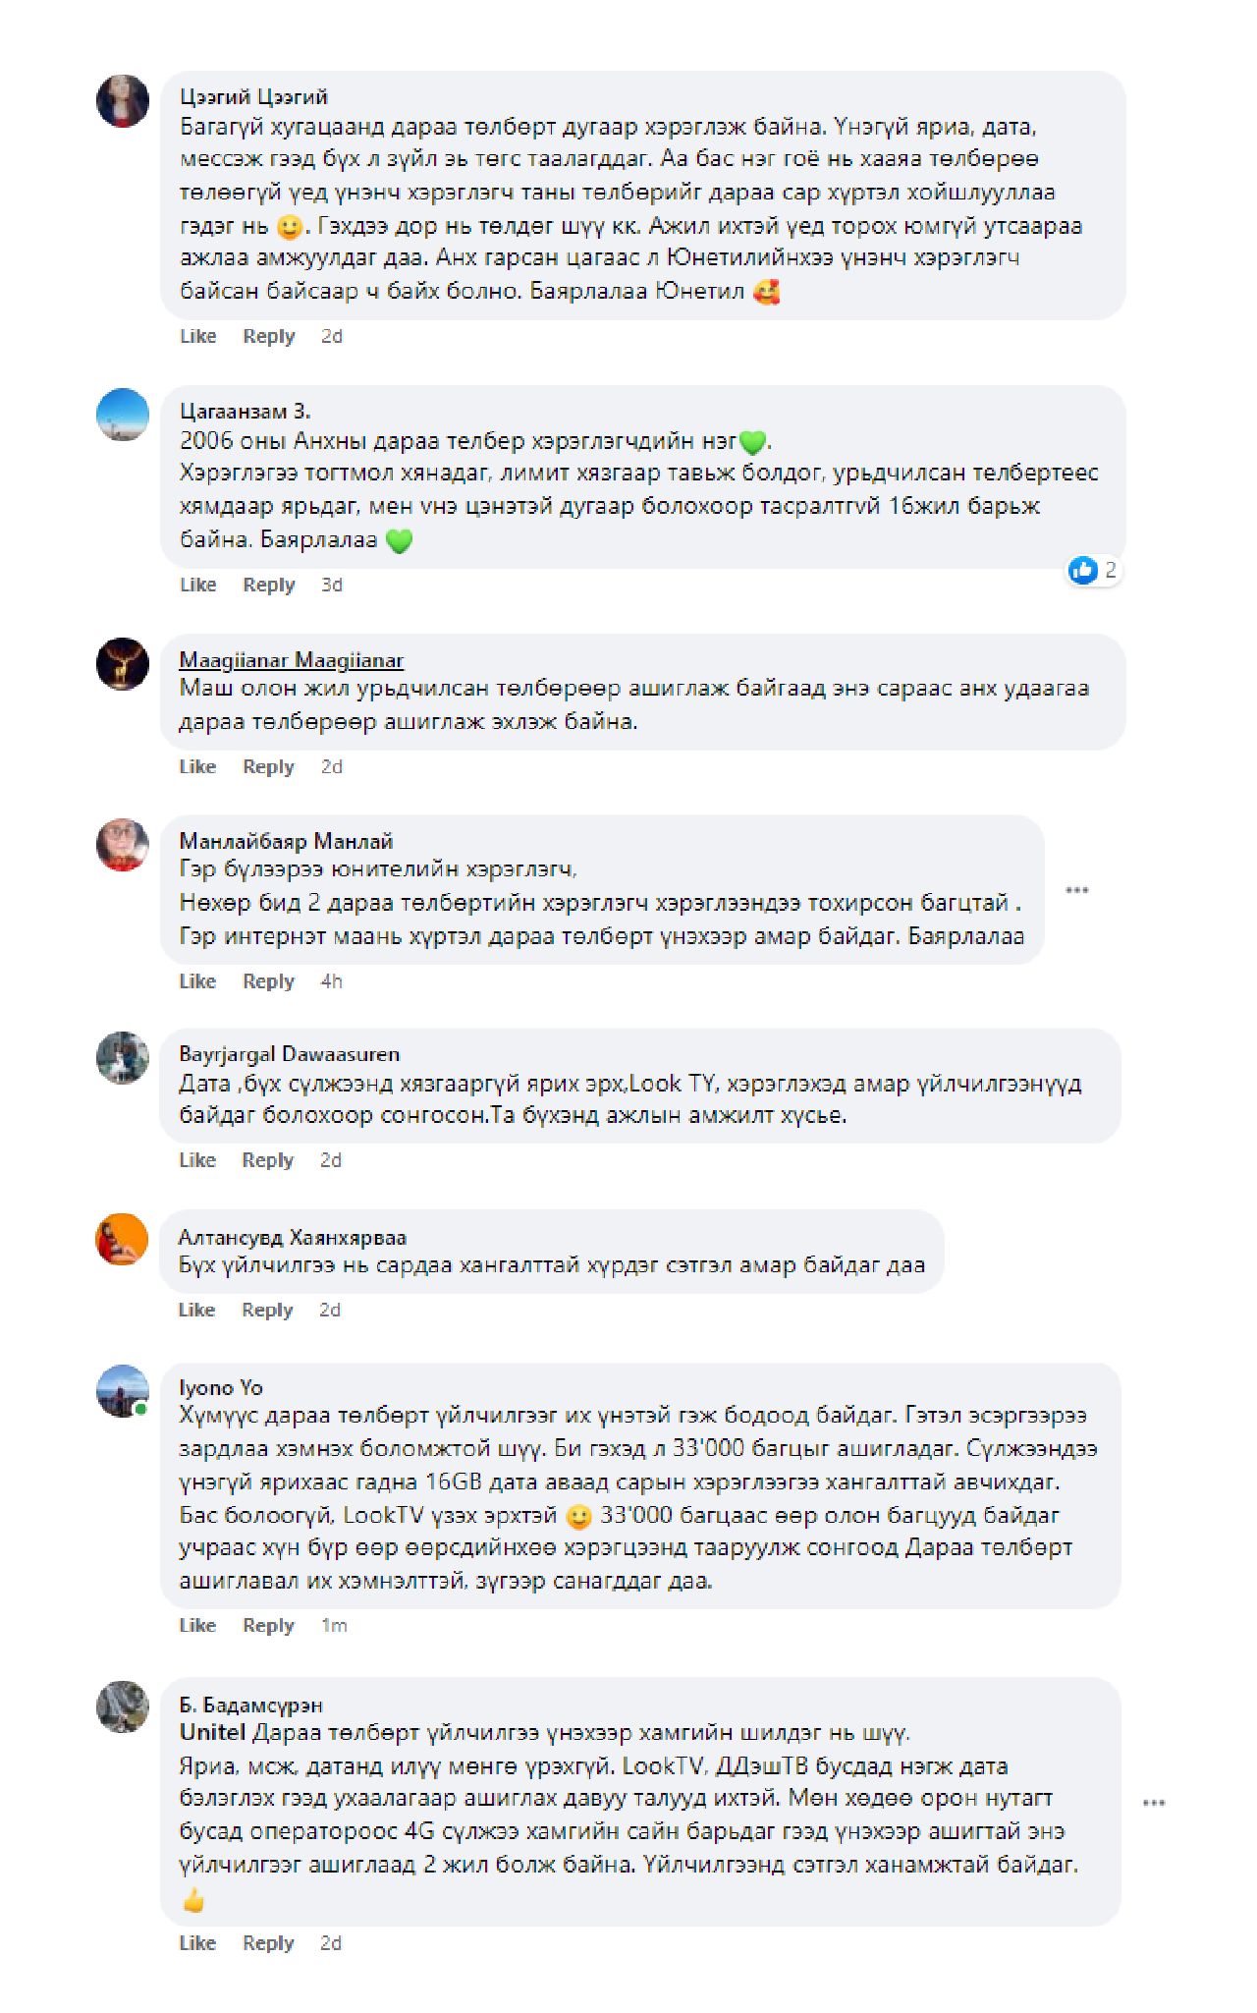The height and width of the screenshot is (2013, 1257).
Task: Click the 1m timestamp on Iyono's comment
Action: tap(334, 1625)
